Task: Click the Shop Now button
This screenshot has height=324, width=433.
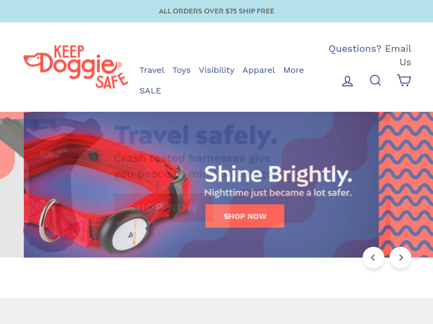Action: point(245,216)
